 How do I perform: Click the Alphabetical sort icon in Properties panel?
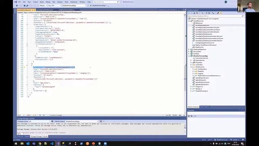tap(191, 116)
